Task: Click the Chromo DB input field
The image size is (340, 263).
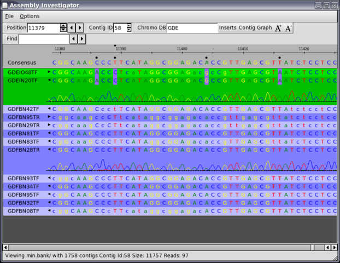Action: [192, 28]
